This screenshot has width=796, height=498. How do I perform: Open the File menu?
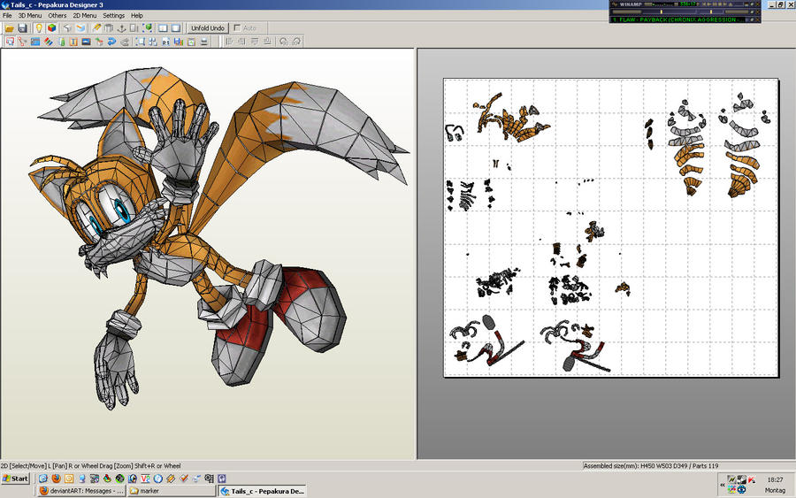coord(7,15)
